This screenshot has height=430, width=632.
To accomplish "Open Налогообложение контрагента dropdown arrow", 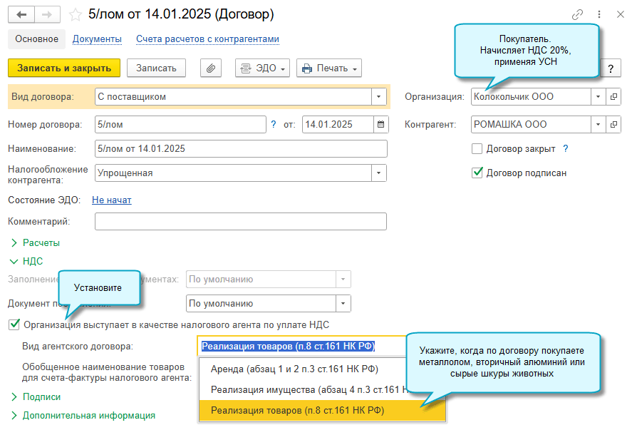I will tap(378, 173).
